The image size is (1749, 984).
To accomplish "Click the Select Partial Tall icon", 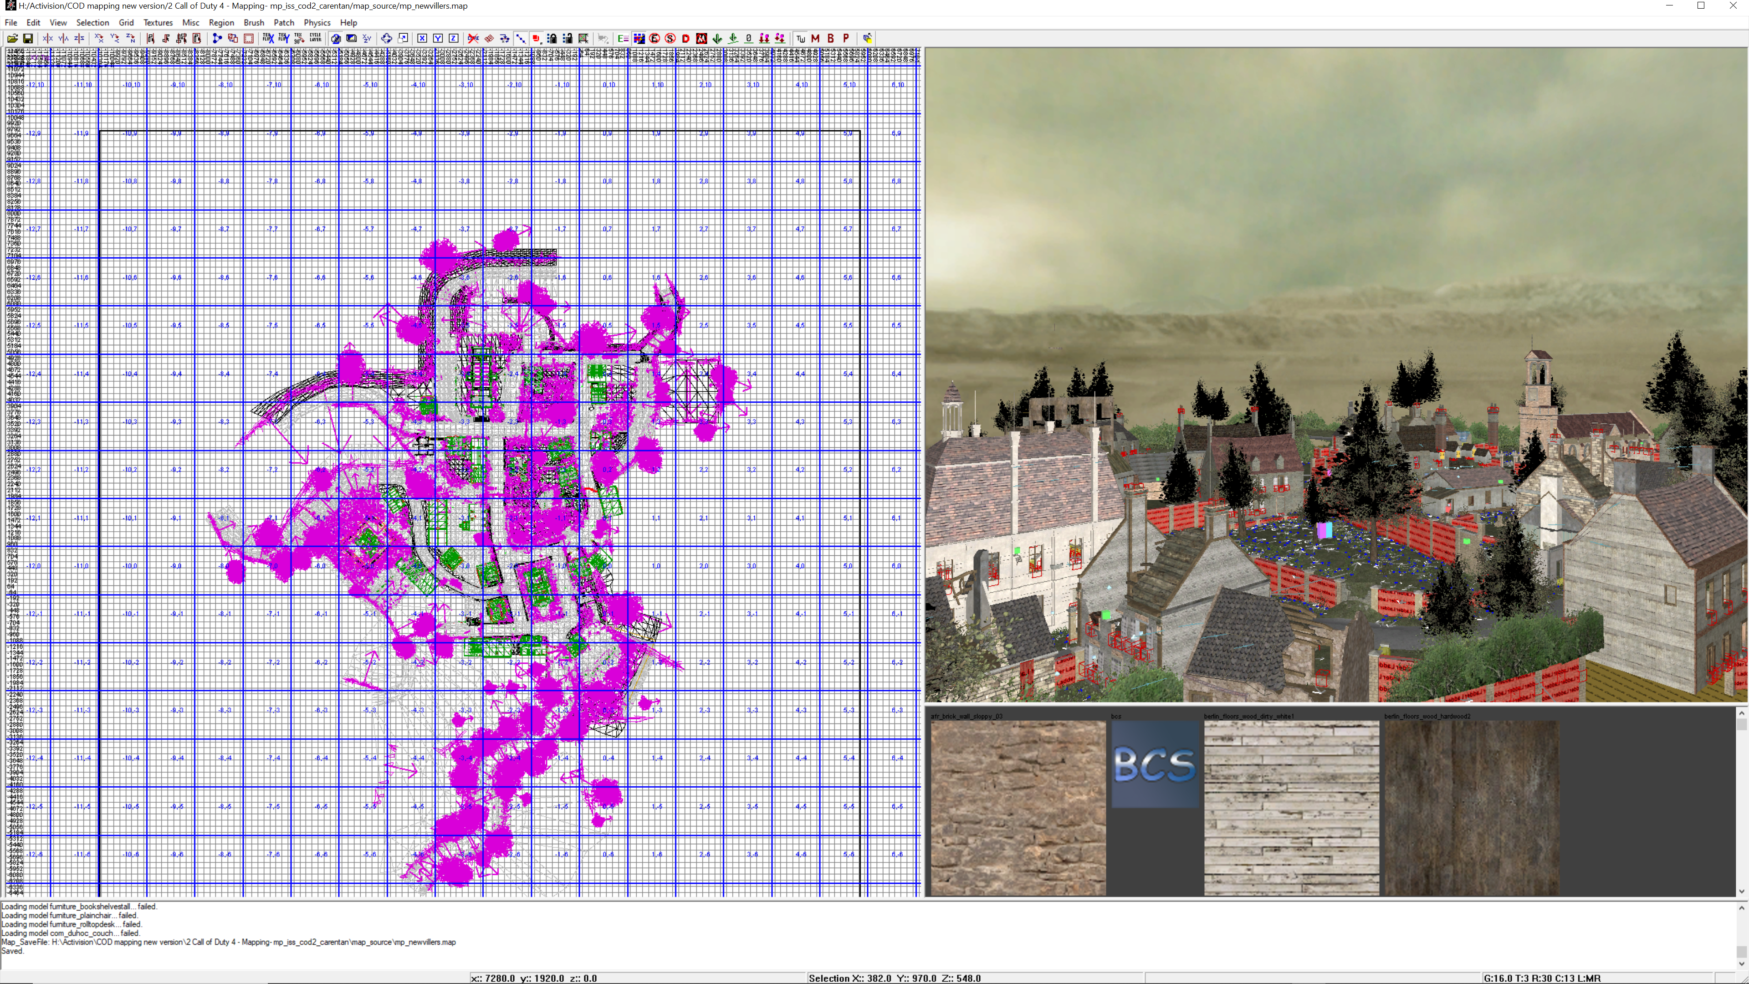I will pyautogui.click(x=181, y=38).
